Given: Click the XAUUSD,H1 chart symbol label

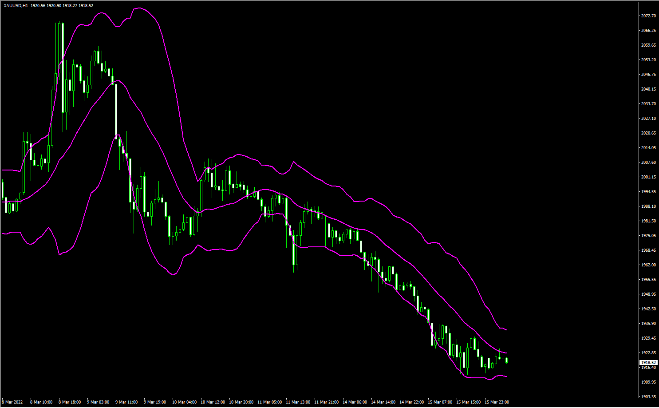Looking at the screenshot, I should click(16, 6).
